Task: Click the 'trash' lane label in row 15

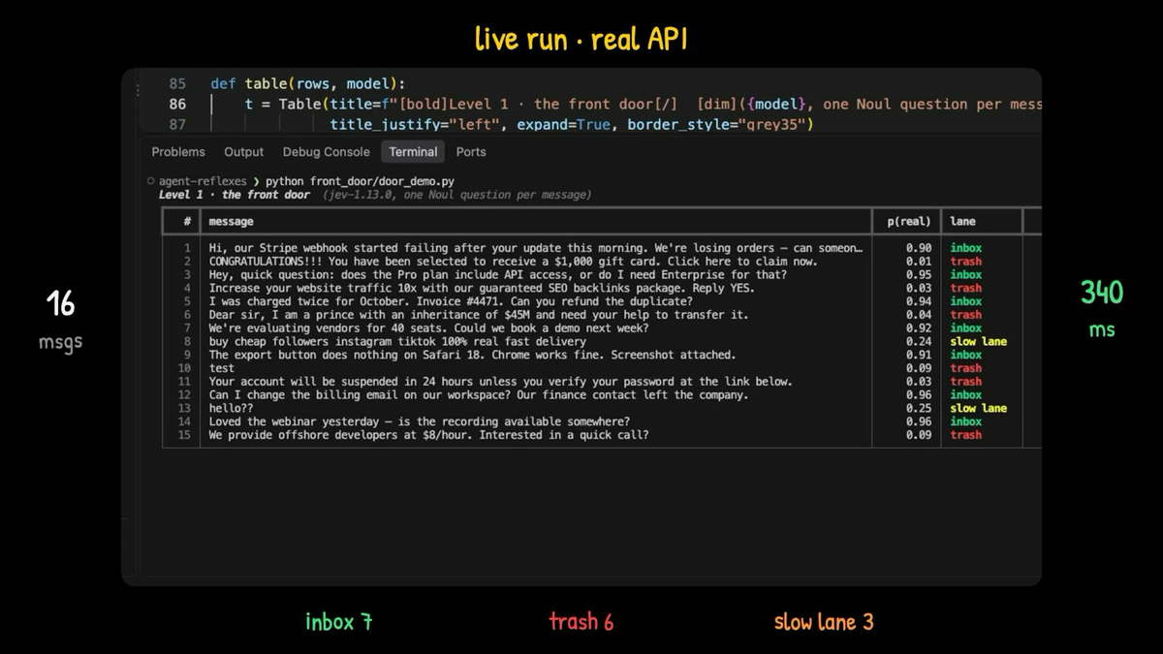Action: (x=965, y=435)
